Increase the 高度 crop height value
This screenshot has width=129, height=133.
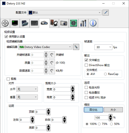point(73,95)
